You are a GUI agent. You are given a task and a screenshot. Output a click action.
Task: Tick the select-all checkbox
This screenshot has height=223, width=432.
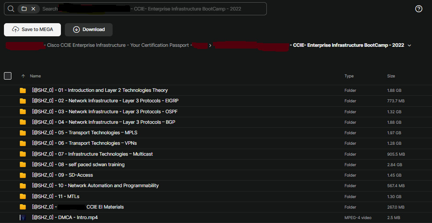point(8,76)
